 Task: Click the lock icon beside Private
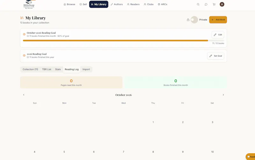(x=188, y=20)
